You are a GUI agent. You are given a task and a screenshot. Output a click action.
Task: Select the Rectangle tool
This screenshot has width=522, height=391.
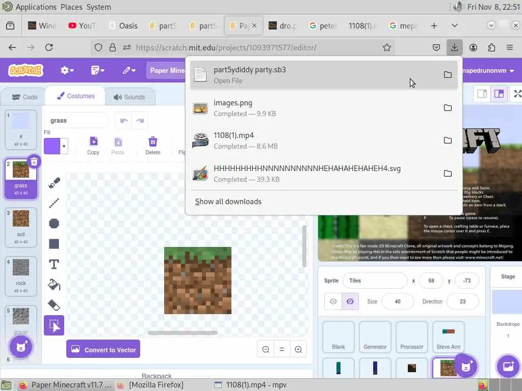pos(54,244)
